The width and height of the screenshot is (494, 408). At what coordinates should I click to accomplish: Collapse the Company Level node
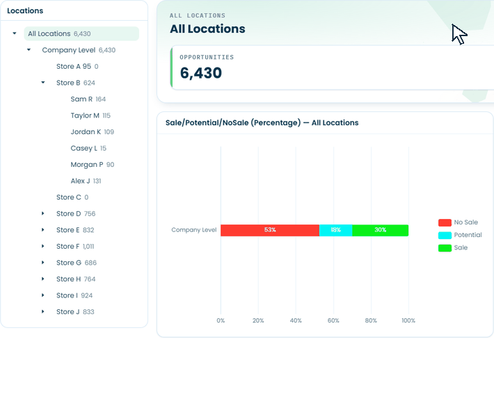click(x=29, y=49)
